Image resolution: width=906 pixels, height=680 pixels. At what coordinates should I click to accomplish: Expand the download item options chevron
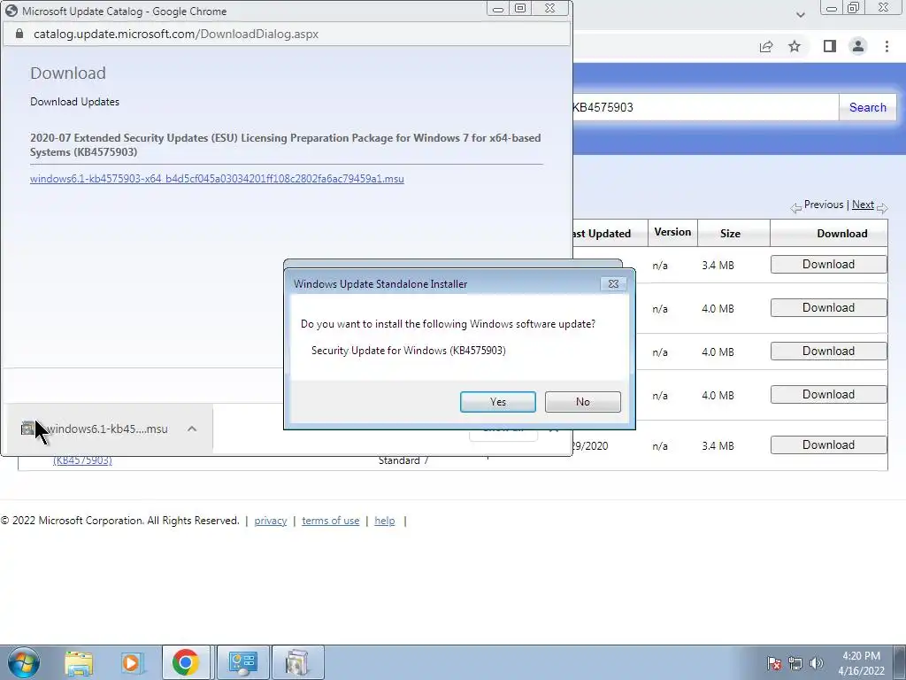pyautogui.click(x=192, y=429)
